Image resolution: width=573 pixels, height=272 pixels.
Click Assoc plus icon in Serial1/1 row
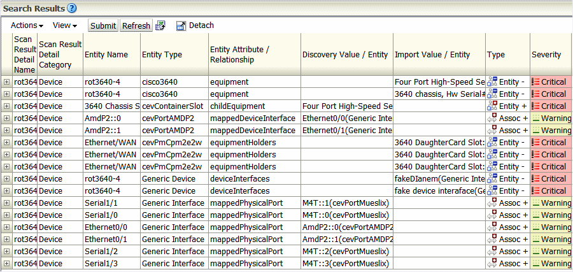(492, 203)
